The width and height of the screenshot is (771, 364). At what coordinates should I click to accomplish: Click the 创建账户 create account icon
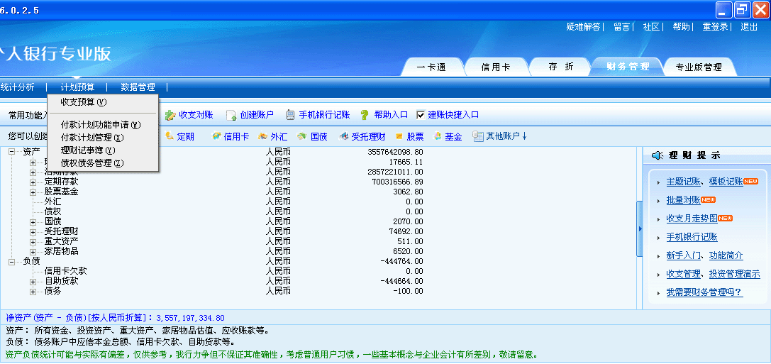[231, 115]
